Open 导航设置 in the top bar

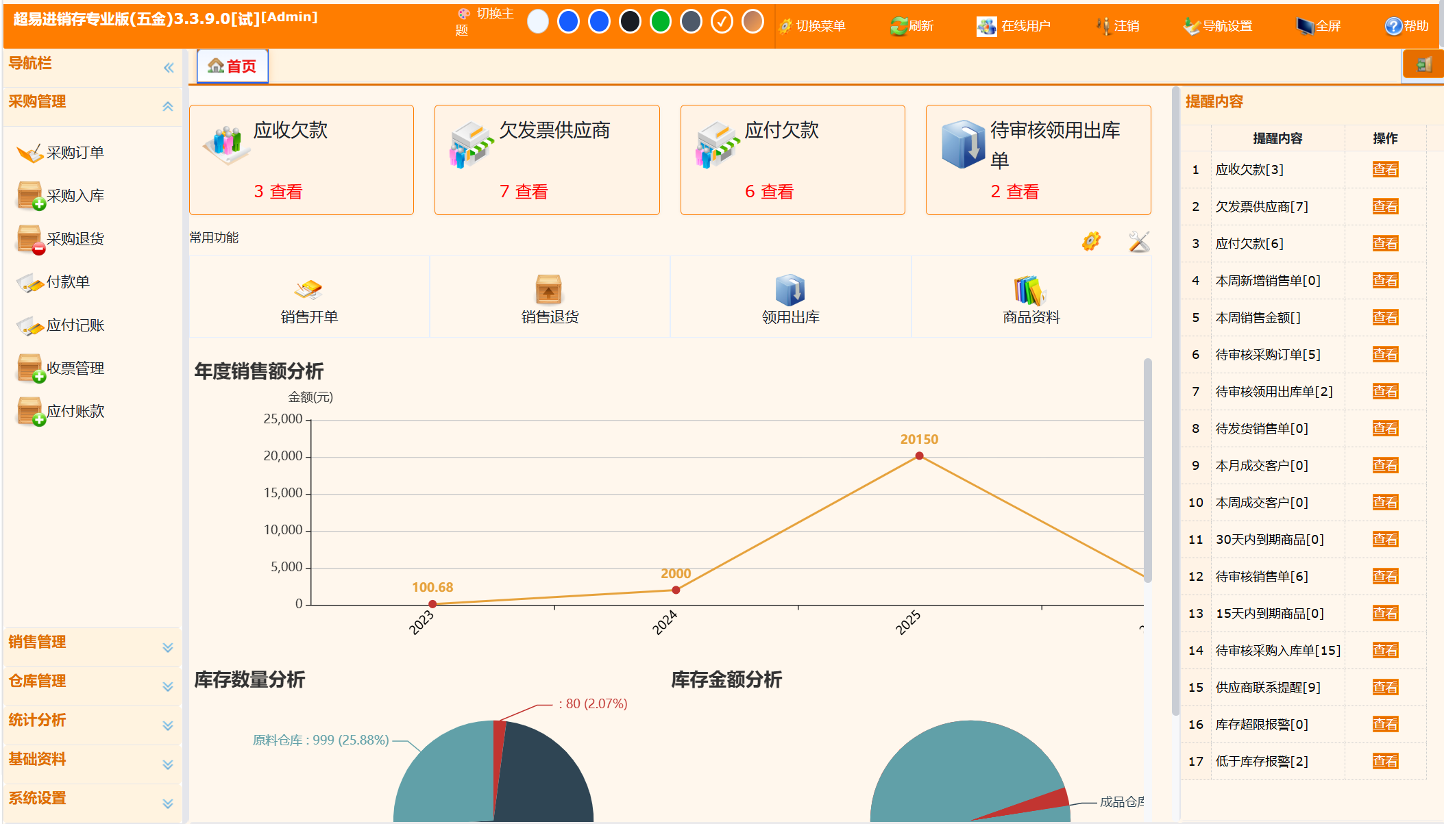click(x=1218, y=26)
